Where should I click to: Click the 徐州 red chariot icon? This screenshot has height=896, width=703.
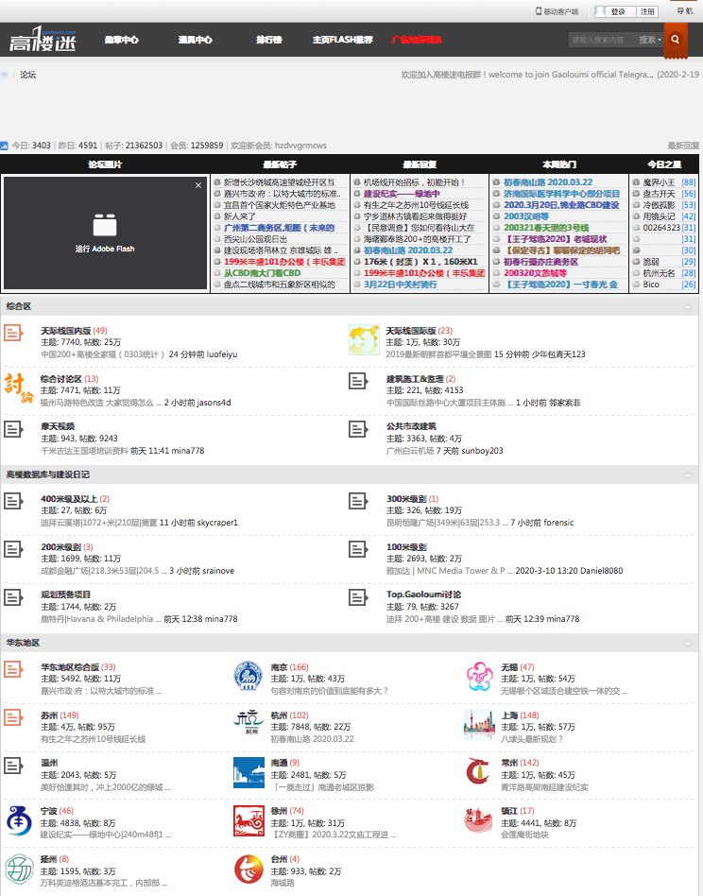click(x=249, y=820)
